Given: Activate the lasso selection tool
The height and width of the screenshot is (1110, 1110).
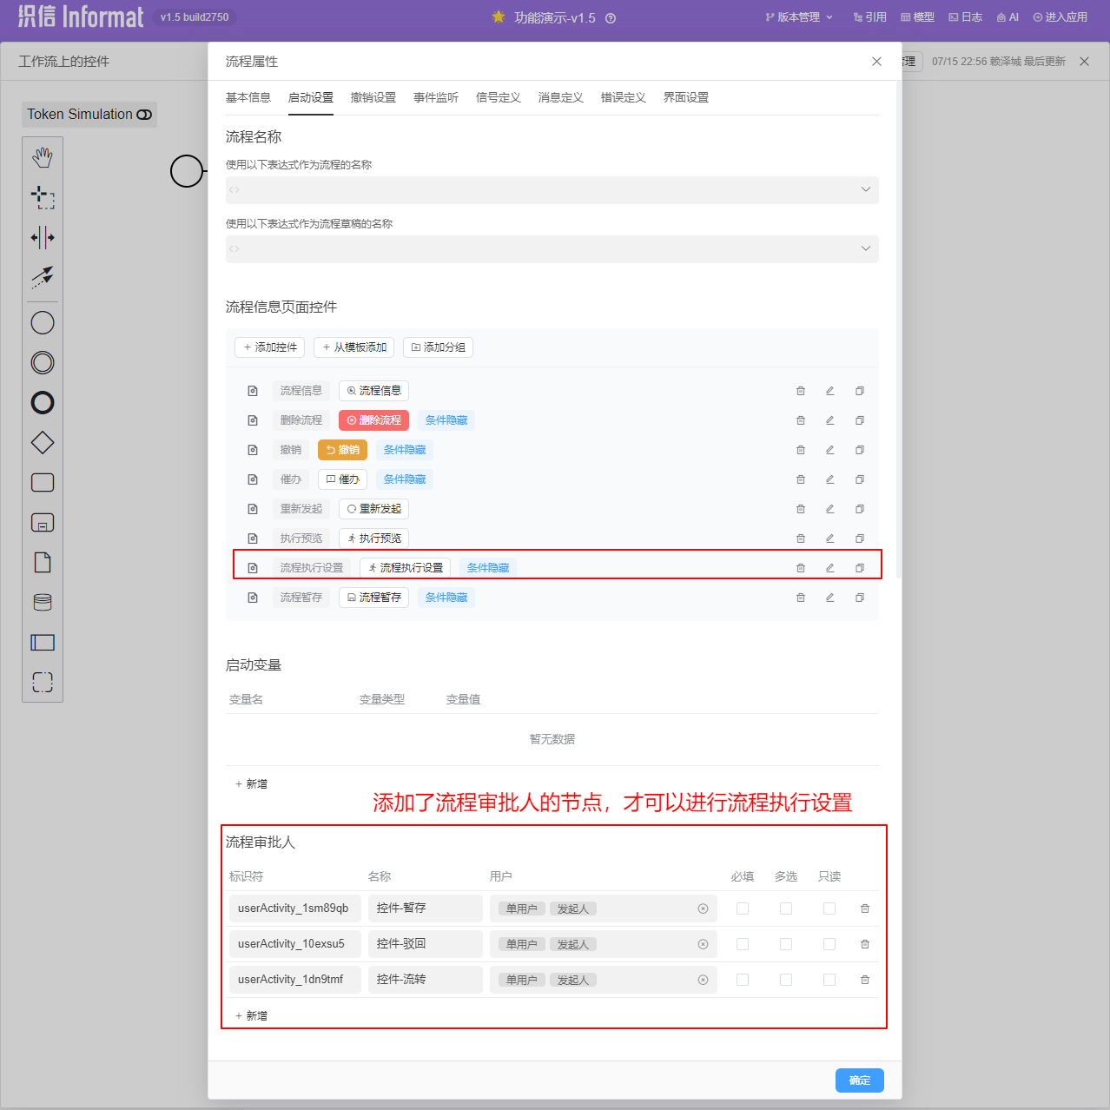Looking at the screenshot, I should pos(43,197).
